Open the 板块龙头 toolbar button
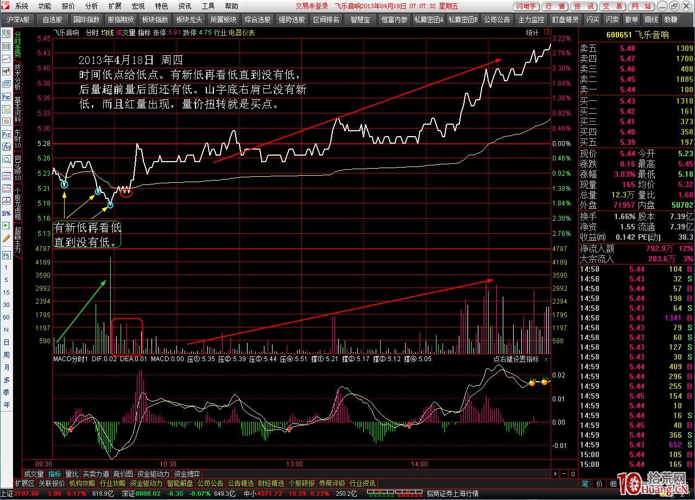This screenshot has width=695, height=500. point(189,20)
